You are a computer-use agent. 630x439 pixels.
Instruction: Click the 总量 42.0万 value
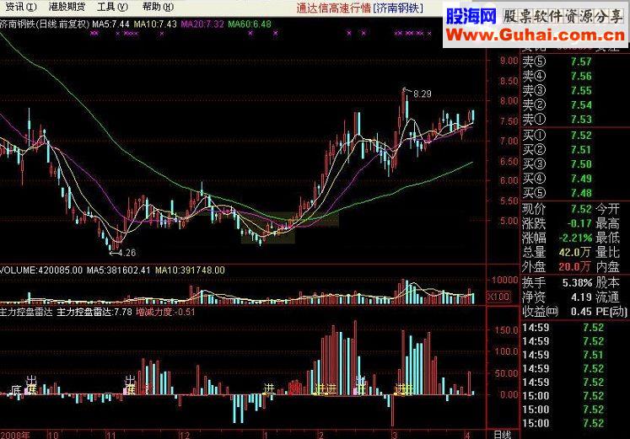click(575, 253)
